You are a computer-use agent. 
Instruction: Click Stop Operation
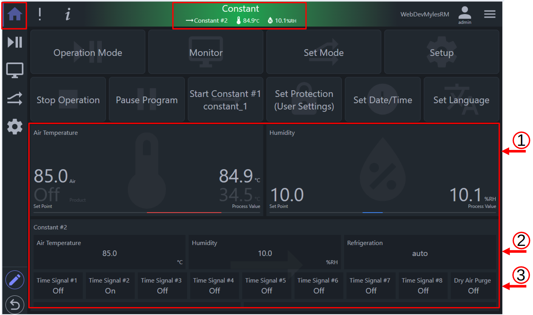[x=68, y=99]
